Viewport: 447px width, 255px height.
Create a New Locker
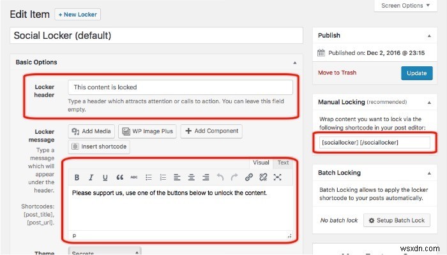click(77, 15)
